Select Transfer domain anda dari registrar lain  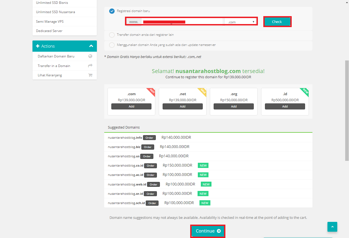(112, 35)
